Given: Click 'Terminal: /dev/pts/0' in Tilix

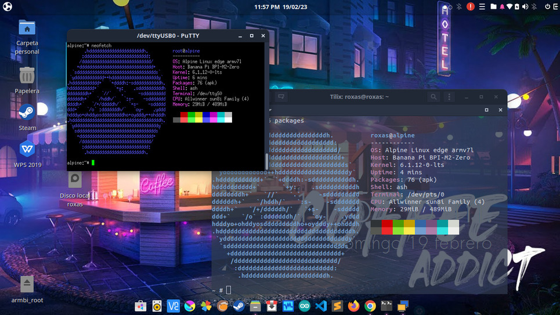Looking at the screenshot, I should [407, 195].
